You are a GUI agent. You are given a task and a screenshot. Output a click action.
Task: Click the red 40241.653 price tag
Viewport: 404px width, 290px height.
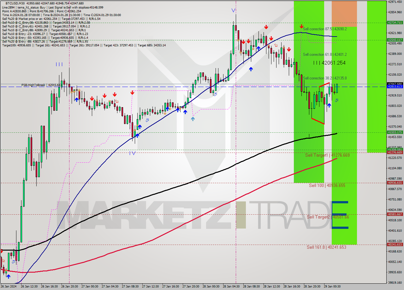tap(395, 244)
